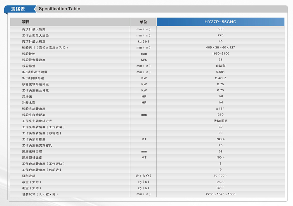Click the Specification Table heading text

coord(59,9)
